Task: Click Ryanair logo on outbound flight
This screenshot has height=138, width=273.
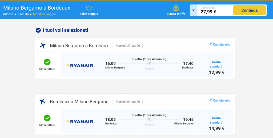Action: 80,66
